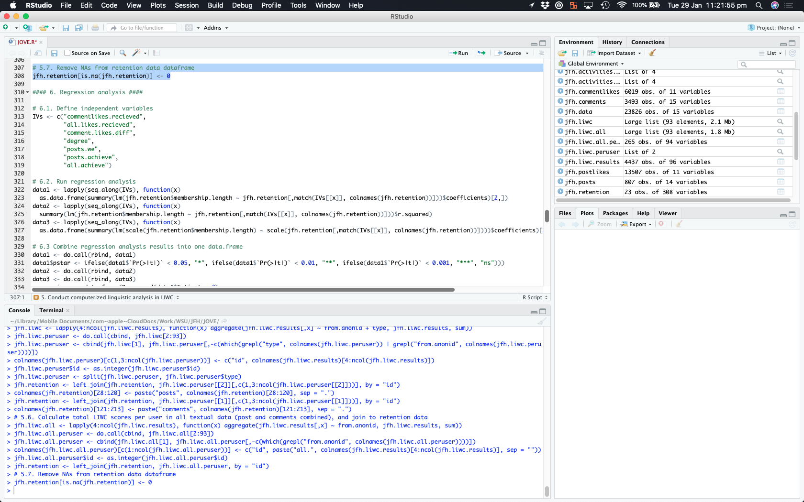View the jfh.data table via grid icon
The height and width of the screenshot is (502, 804).
781,112
